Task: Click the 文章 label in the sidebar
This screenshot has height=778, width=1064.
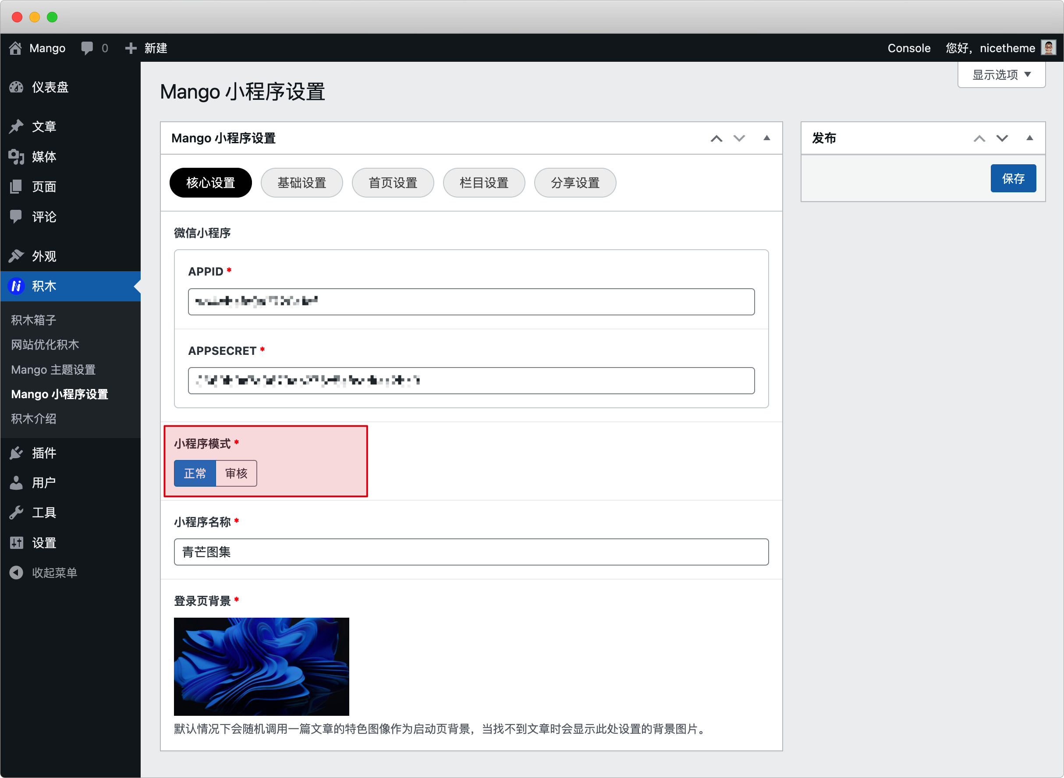Action: [x=44, y=126]
